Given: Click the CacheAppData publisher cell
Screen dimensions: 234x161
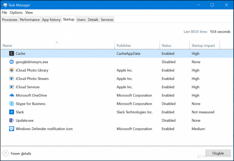Looking at the screenshot, I should click(x=128, y=54).
